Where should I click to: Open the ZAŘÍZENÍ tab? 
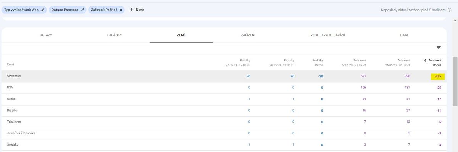pyautogui.click(x=248, y=35)
